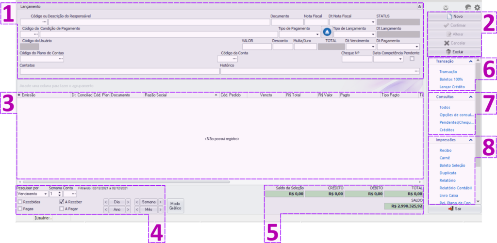
Task: Tick the Pendente checkbox
Action: pos(412,59)
